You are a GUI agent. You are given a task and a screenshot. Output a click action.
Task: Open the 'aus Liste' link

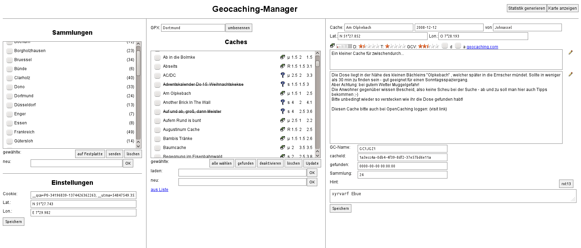click(x=159, y=190)
